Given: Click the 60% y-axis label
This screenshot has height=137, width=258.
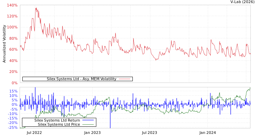Looking at the screenshot, I should tap(13, 50).
